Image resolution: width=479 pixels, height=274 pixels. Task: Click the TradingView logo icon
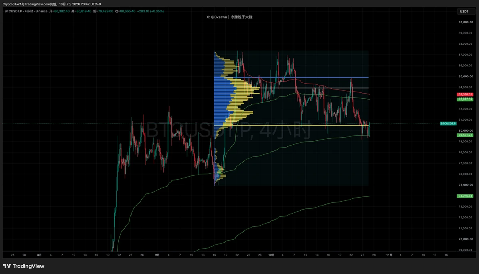(x=7, y=266)
